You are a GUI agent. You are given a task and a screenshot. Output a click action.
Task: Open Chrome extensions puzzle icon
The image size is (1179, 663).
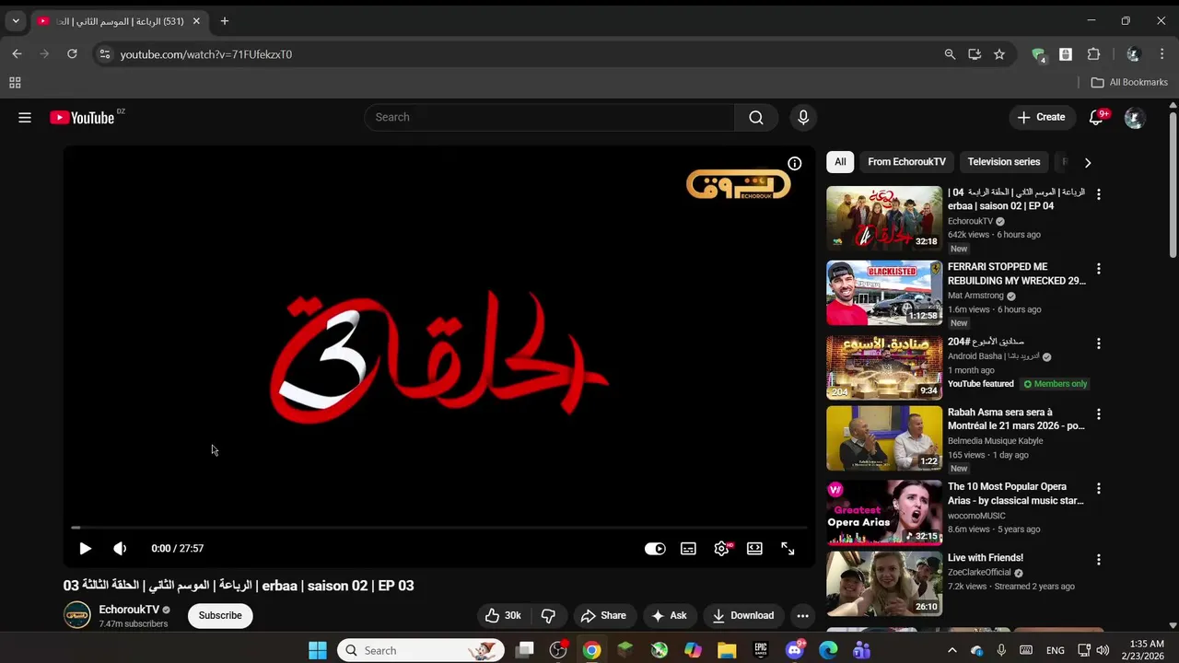click(1094, 54)
